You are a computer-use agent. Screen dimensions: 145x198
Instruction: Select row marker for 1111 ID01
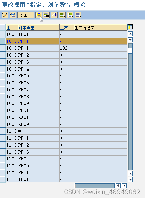3,179
